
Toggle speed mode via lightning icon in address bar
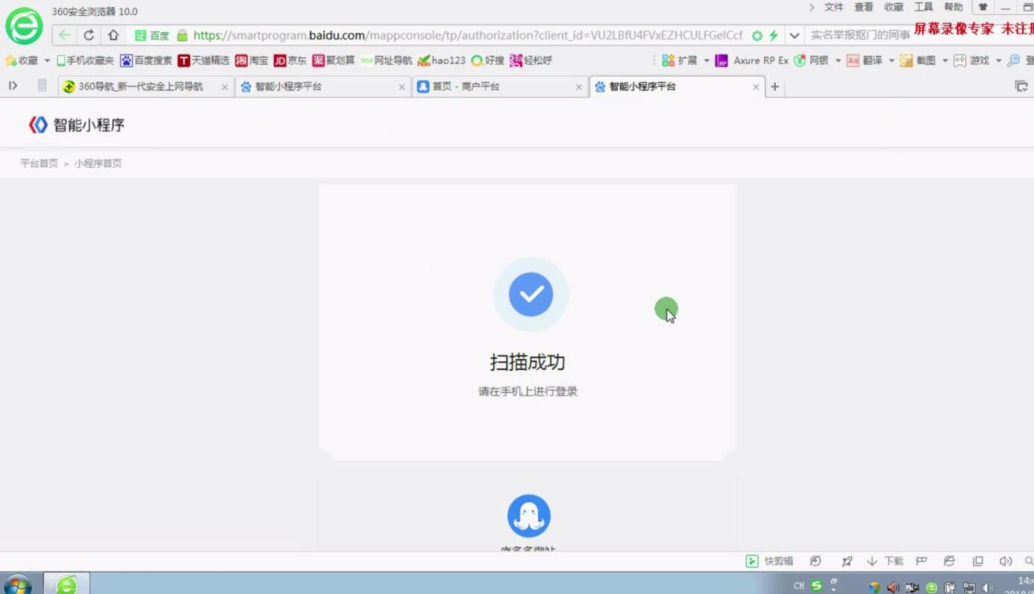click(772, 35)
